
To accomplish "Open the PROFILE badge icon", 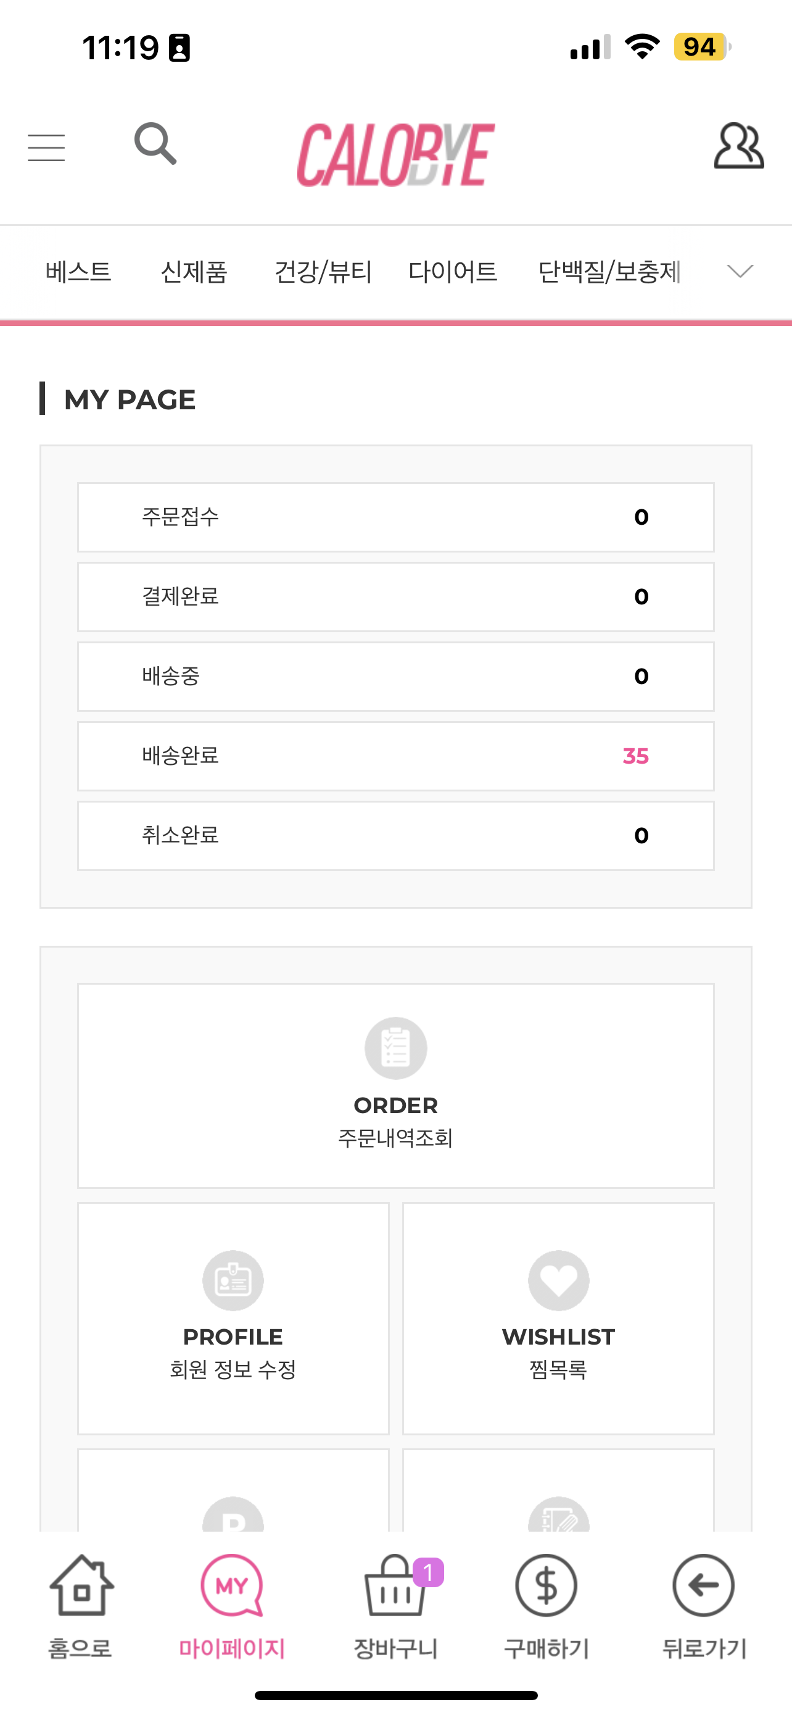I will (x=233, y=1280).
